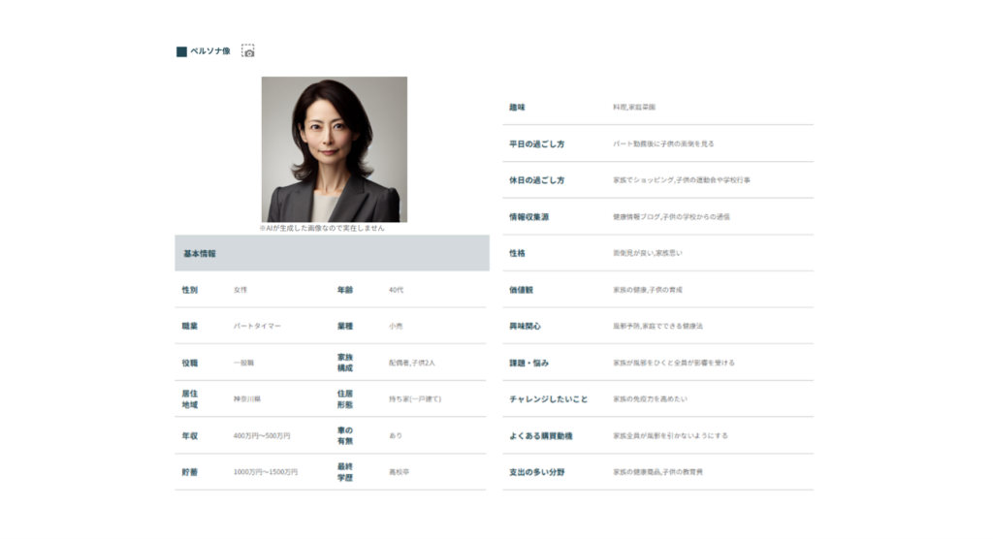Viewport: 993px width, 539px height.
Task: Click the 一般職 value
Action: (243, 363)
